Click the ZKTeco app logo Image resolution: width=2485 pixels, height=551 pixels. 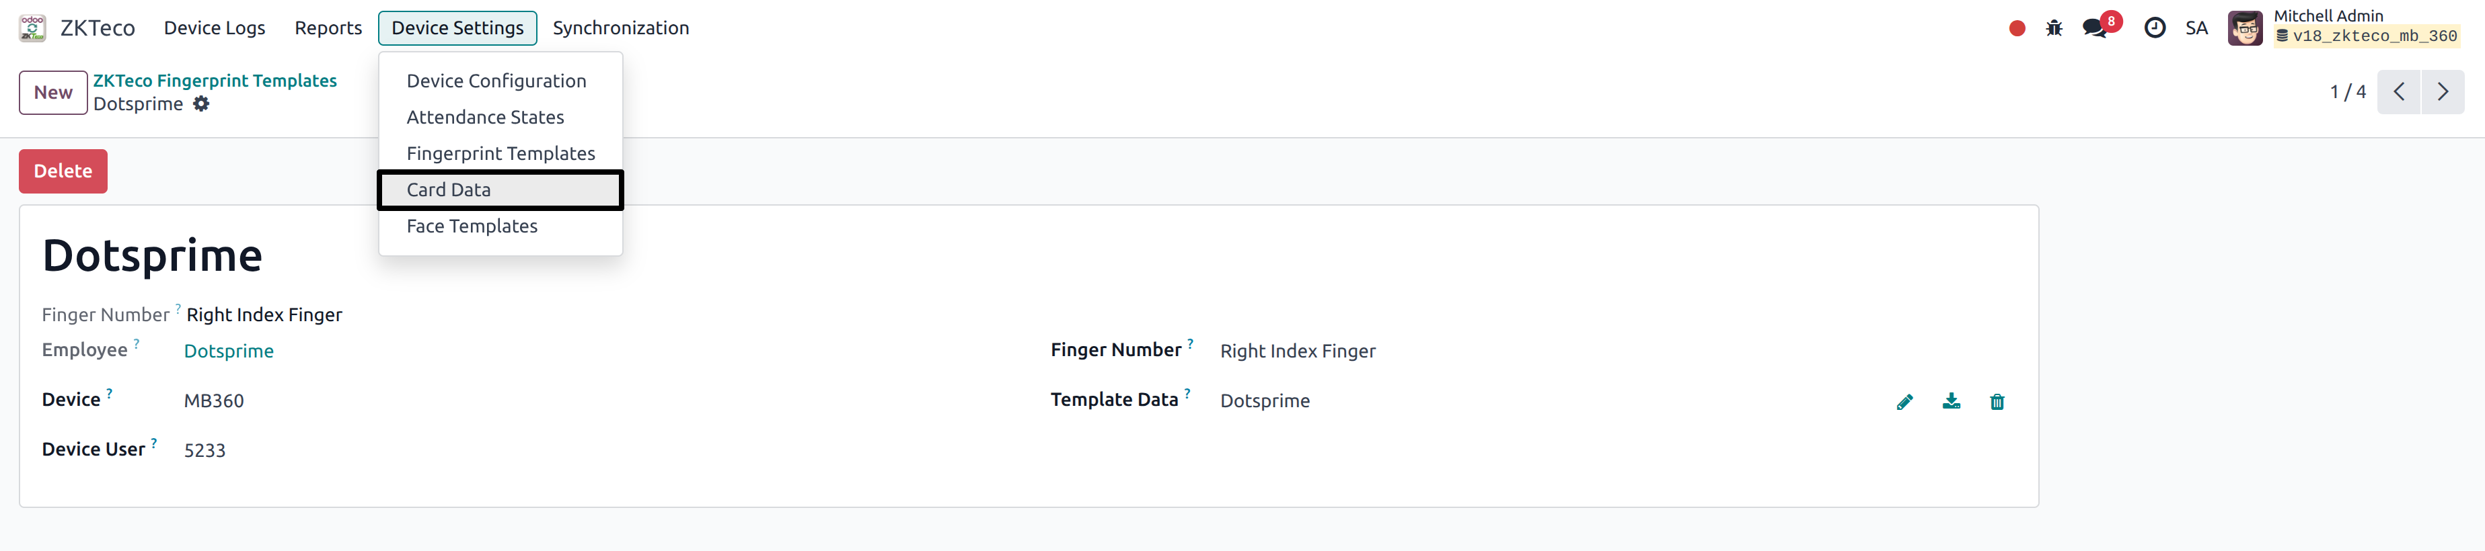[32, 27]
